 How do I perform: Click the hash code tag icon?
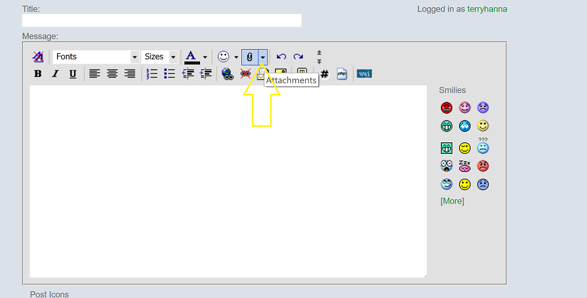pos(324,74)
